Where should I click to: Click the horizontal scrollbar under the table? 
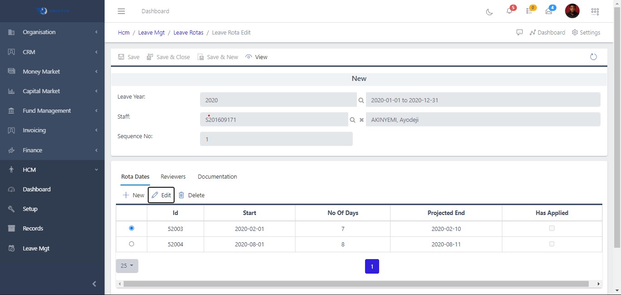(x=356, y=284)
